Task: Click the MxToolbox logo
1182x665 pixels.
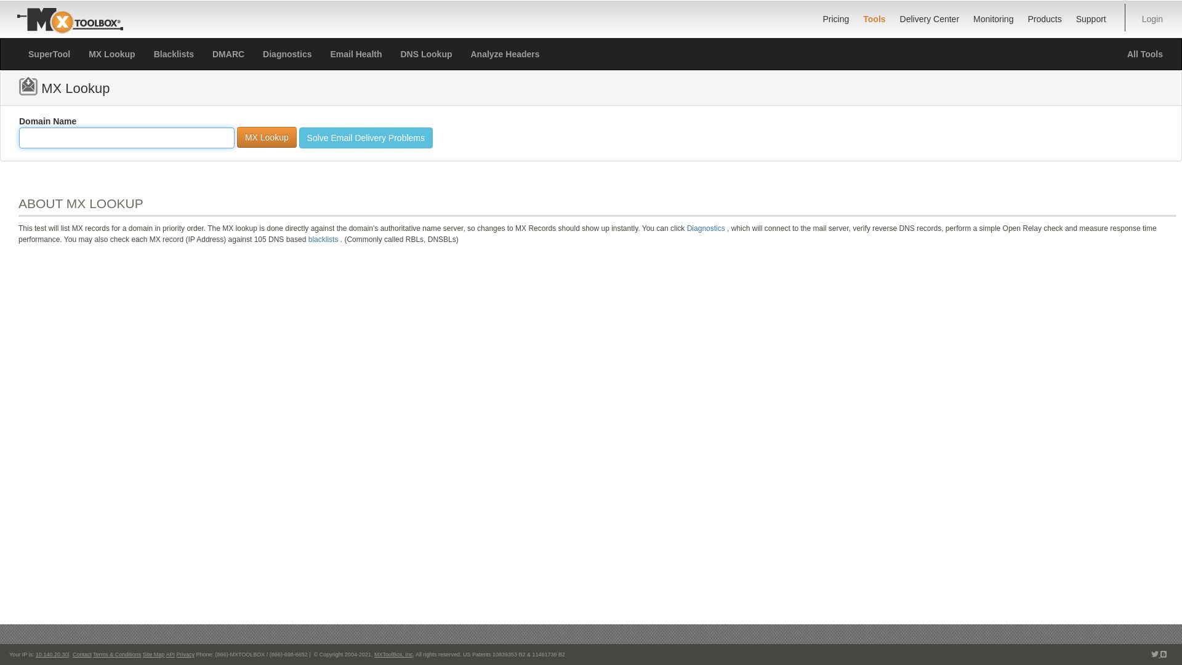Action: point(70,20)
